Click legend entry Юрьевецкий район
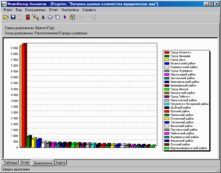 (x=183, y=75)
